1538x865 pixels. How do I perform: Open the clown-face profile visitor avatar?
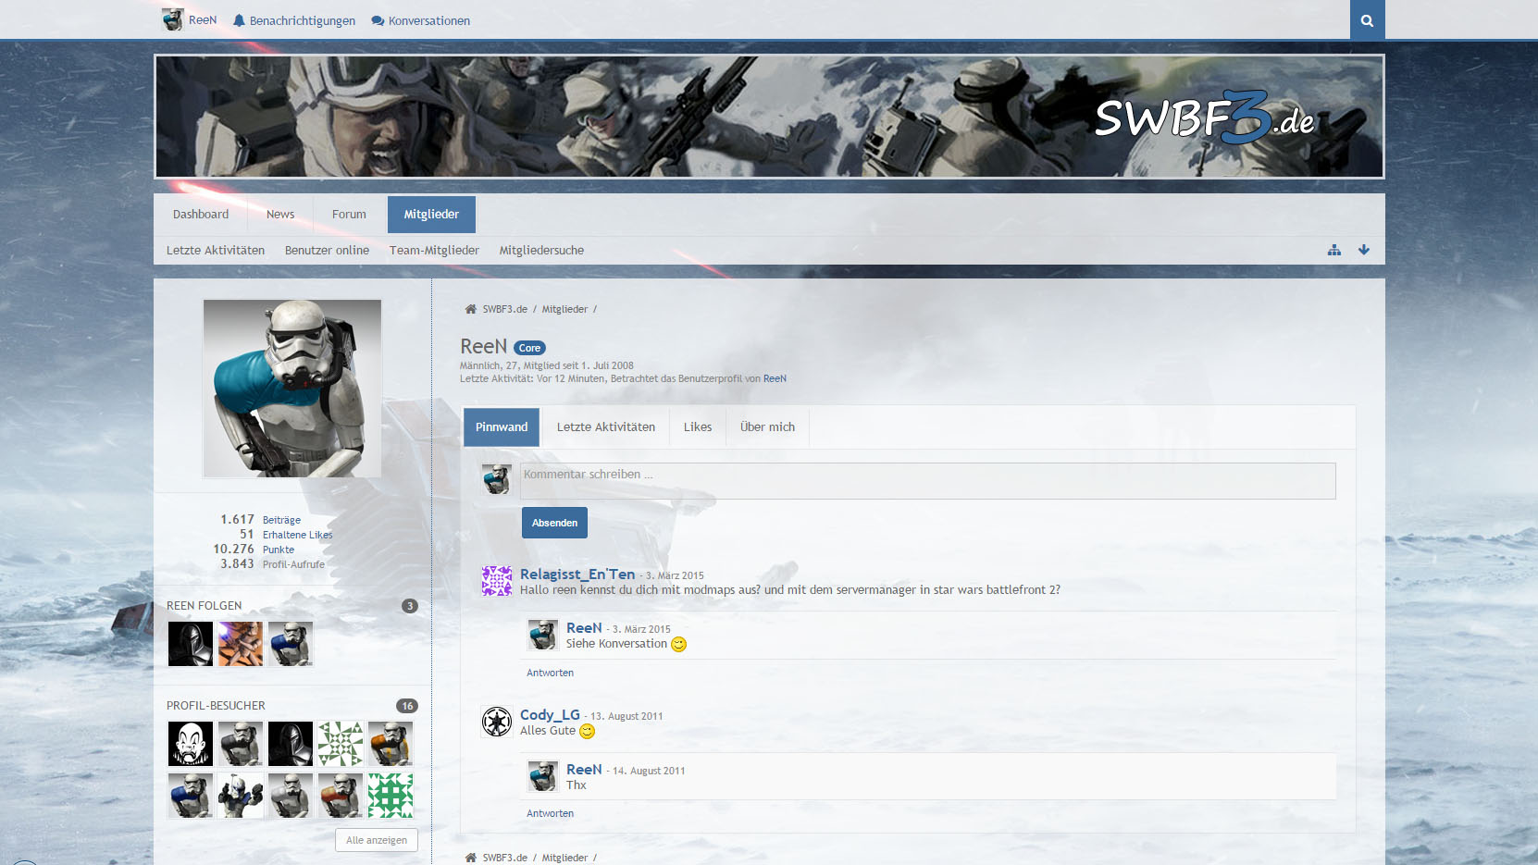pos(191,744)
